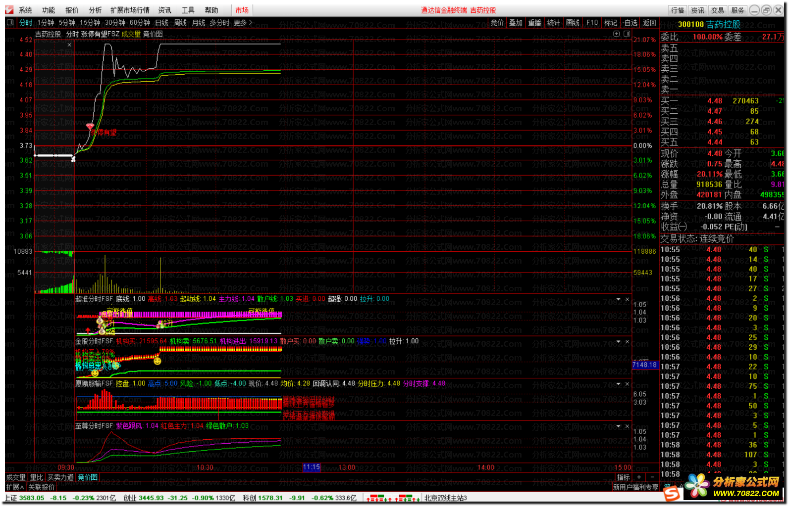Click the 涨停有望 diamond signal marker
789x506 pixels.
pyautogui.click(x=90, y=127)
